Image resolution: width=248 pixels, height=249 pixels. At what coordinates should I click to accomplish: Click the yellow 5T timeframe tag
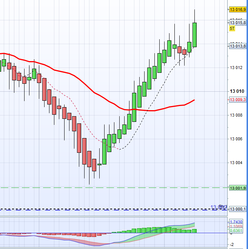(x=232, y=28)
